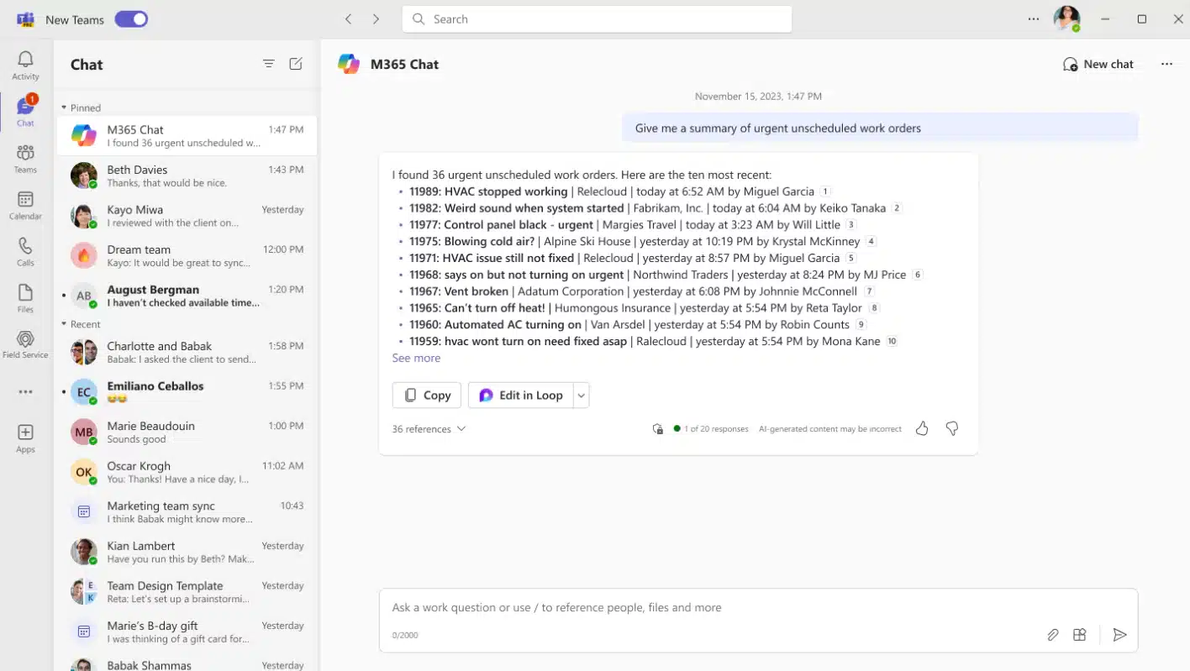This screenshot has height=671, width=1190.
Task: Open more options in M365 Chat header
Action: [1166, 64]
